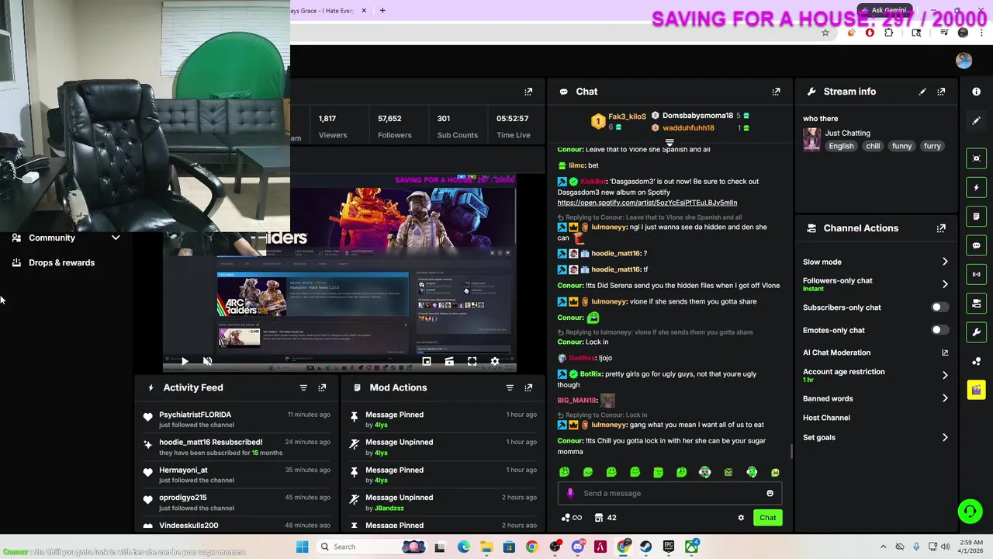Click Host Channel action
This screenshot has width=993, height=559.
tap(826, 418)
